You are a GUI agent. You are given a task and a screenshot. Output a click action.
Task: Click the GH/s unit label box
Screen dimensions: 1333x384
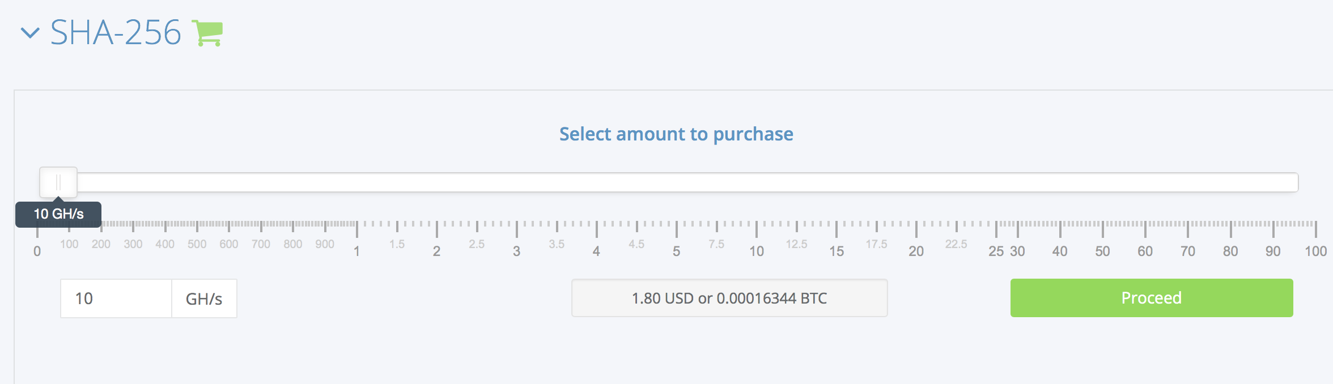point(204,298)
